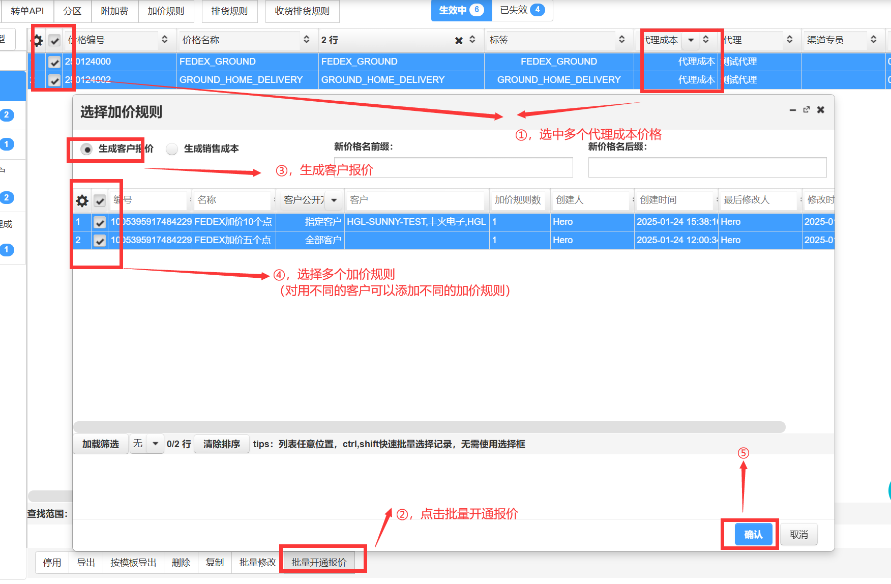Clear the 2 行 column filter X
Screen dimensions: 891x584
[x=459, y=40]
